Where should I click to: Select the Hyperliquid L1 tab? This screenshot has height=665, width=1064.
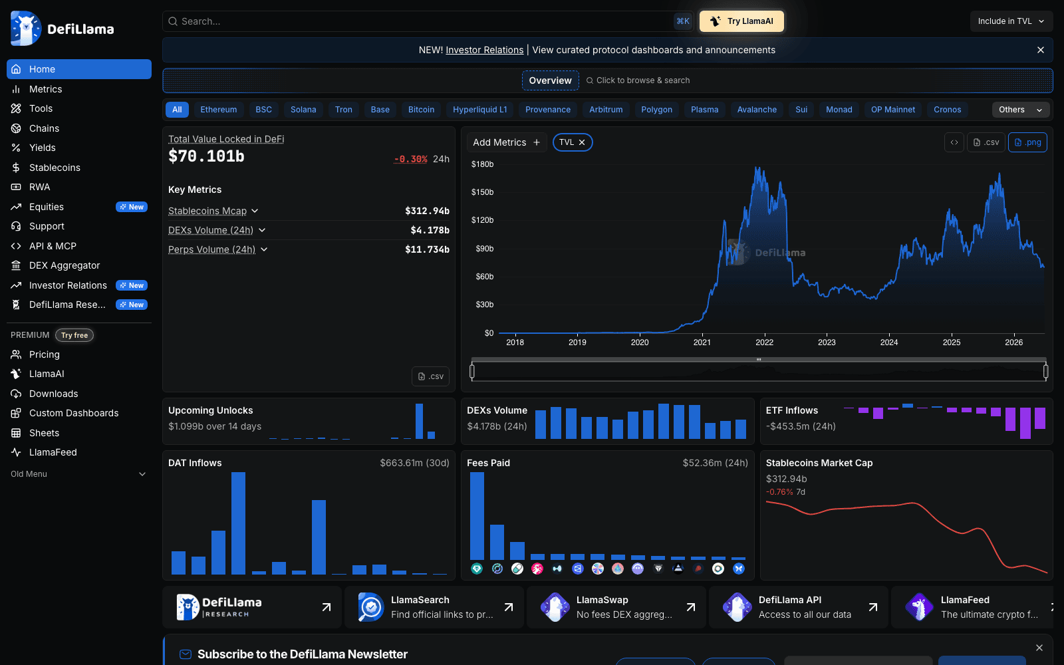[x=480, y=110]
